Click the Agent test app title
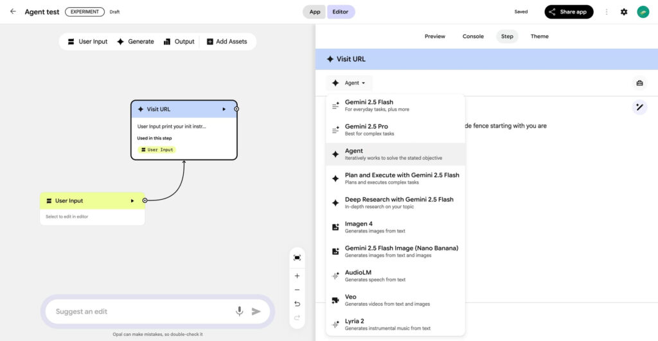This screenshot has height=341, width=658. (42, 12)
